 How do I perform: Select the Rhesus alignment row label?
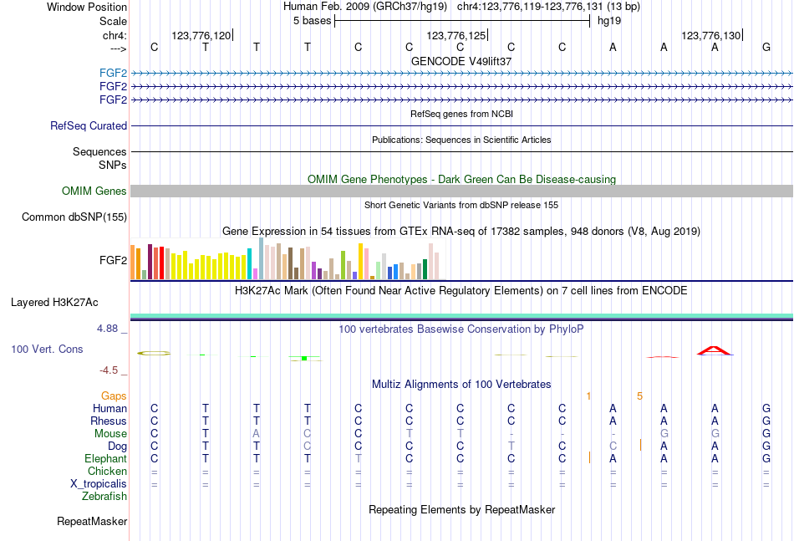109,421
